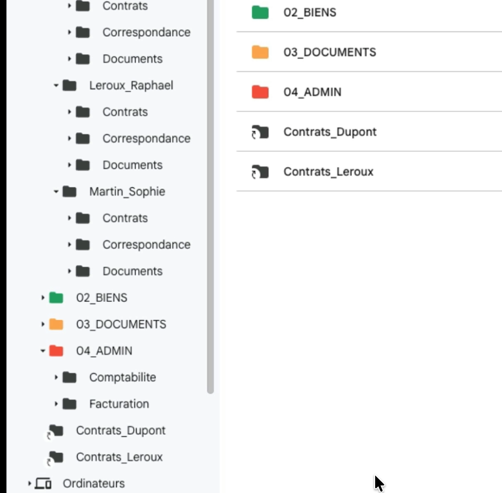
Task: Click the orange 03_DOCUMENTS folder icon in file list
Action: point(260,52)
